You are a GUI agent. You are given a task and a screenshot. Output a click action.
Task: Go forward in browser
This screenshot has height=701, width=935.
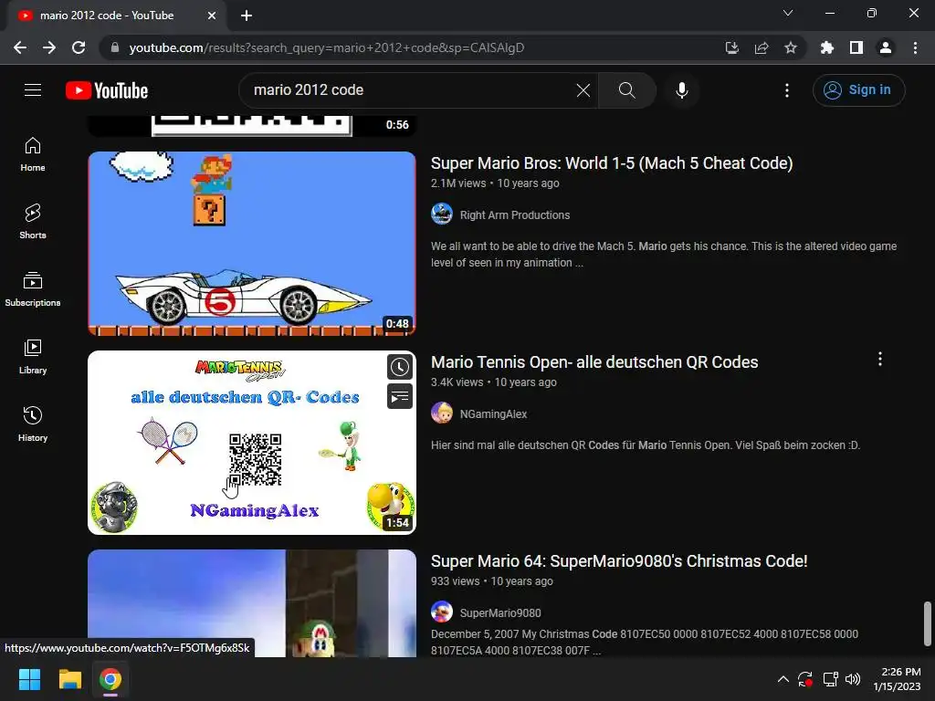pyautogui.click(x=49, y=47)
